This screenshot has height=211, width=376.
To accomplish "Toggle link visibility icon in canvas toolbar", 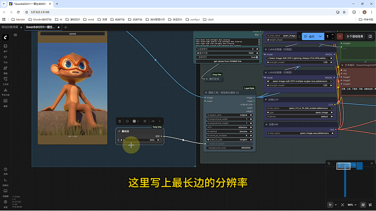I will click(x=370, y=205).
